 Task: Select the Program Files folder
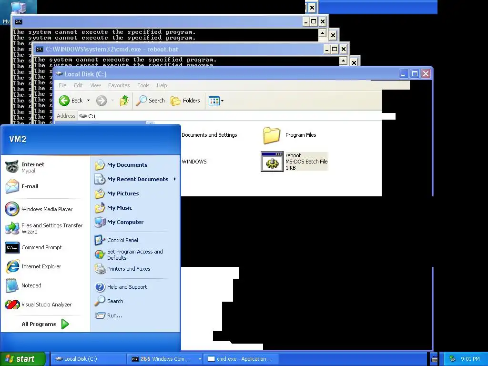click(289, 135)
